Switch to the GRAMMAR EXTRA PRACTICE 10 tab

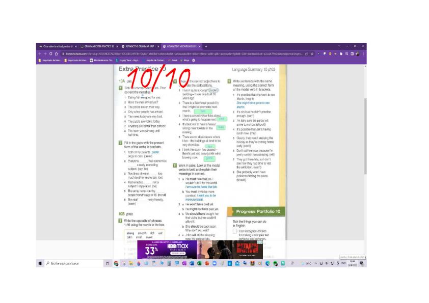click(x=99, y=46)
